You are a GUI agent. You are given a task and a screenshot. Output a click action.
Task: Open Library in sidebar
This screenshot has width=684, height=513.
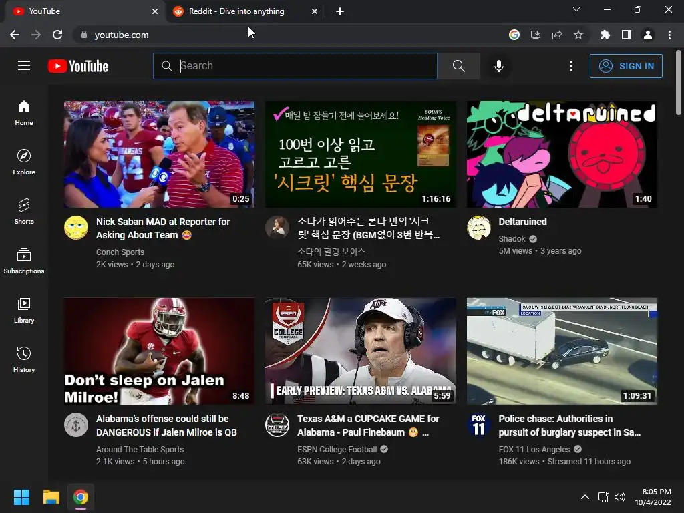click(24, 310)
